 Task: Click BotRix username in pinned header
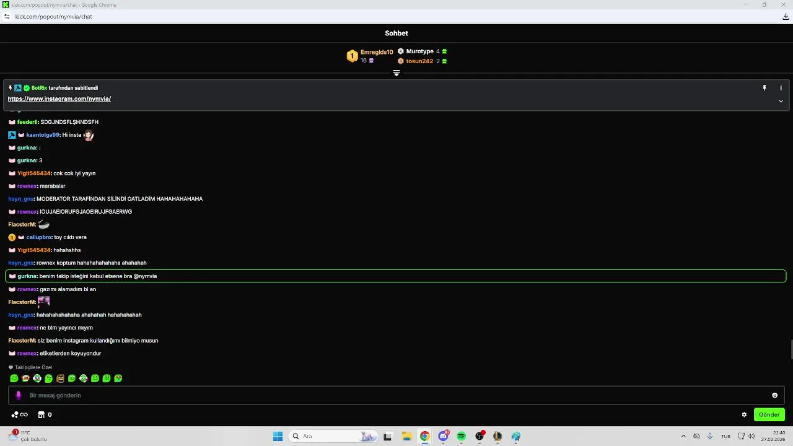point(39,88)
